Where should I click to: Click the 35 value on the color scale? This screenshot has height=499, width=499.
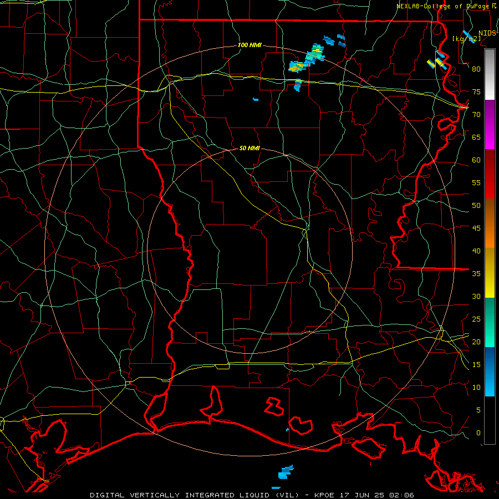[476, 274]
